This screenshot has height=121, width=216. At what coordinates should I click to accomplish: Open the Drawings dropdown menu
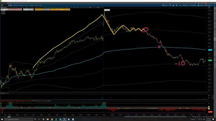tap(193, 5)
